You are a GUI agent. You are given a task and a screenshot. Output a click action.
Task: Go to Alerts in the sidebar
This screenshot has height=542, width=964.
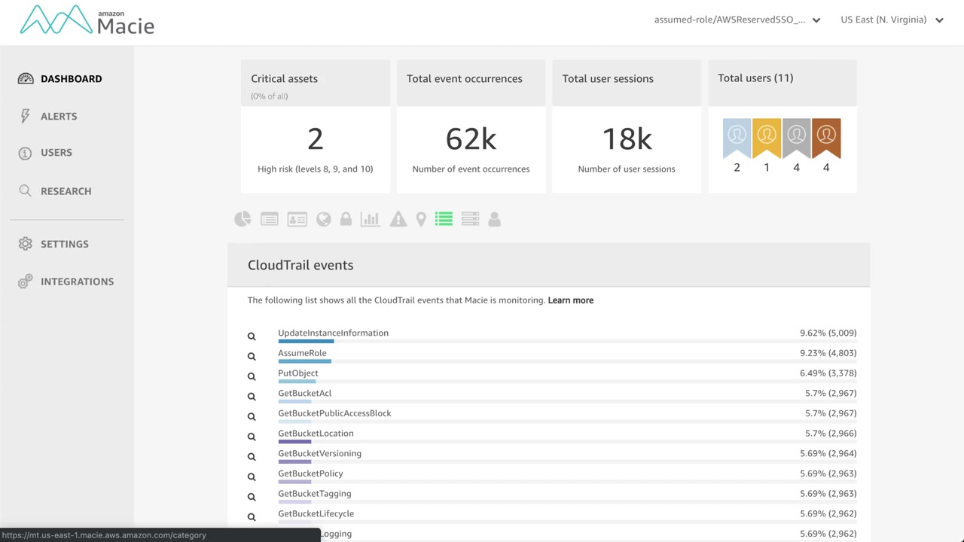59,116
